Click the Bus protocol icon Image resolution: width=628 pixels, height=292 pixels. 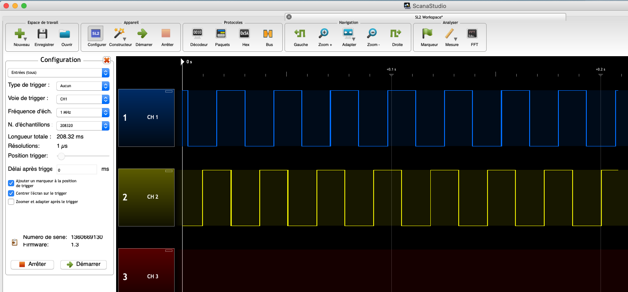[x=269, y=34]
